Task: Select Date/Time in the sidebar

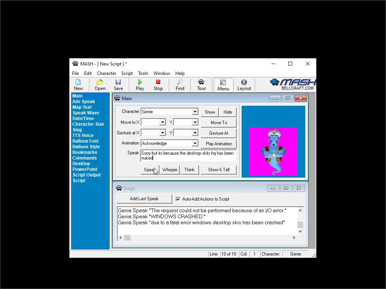Action: [x=83, y=119]
